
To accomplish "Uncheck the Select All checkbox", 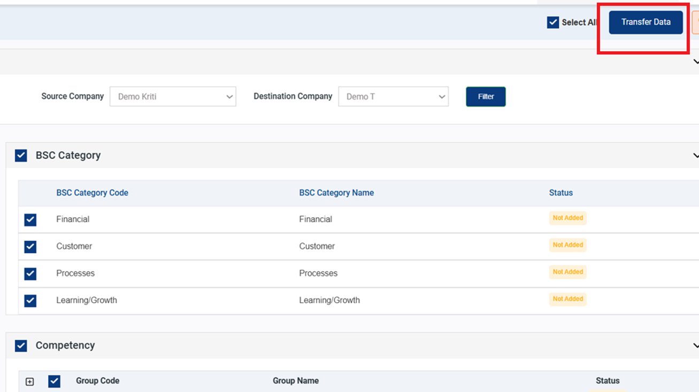I will (x=553, y=22).
